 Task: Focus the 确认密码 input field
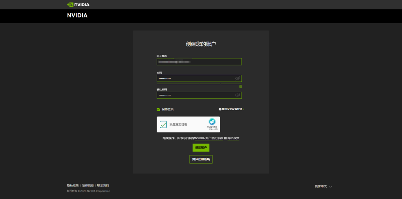click(x=194, y=95)
